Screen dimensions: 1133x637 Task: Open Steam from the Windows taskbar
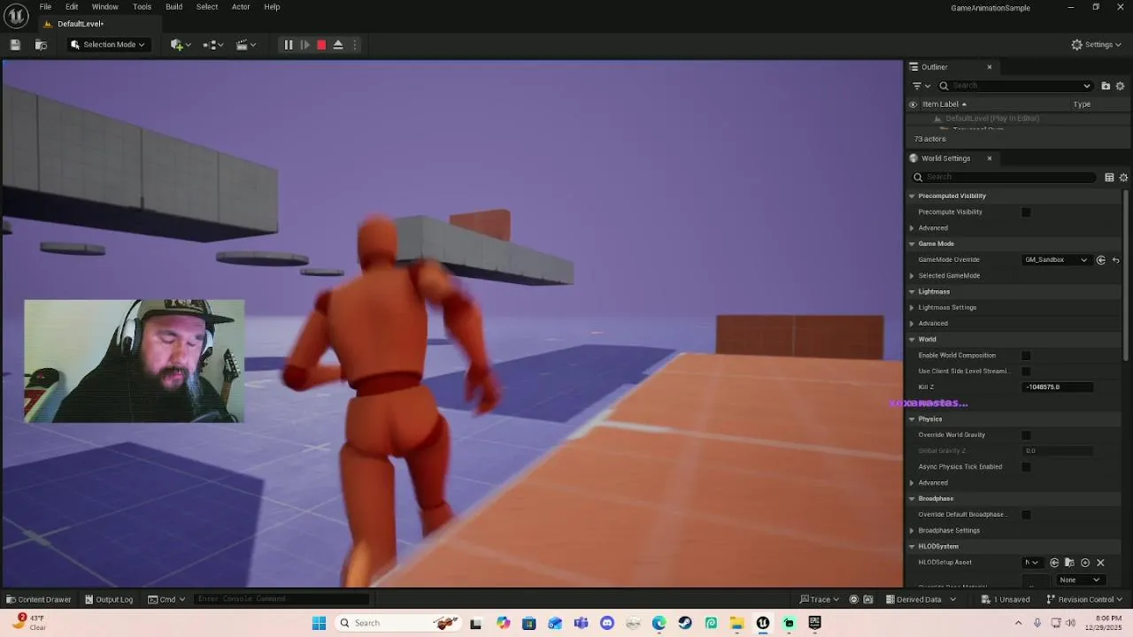coord(685,623)
